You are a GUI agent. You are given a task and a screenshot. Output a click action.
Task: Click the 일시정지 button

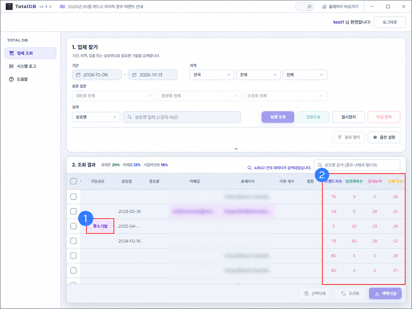coord(349,117)
